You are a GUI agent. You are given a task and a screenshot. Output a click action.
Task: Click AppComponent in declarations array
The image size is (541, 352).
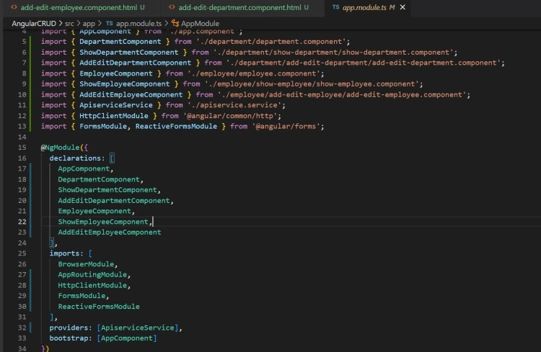84,168
